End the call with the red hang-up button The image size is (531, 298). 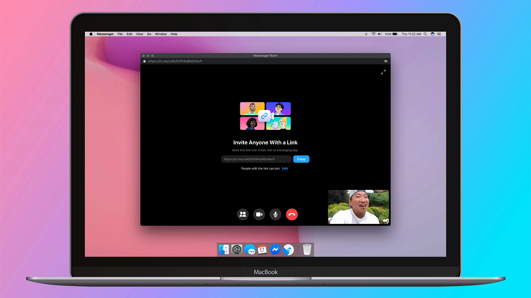point(292,215)
